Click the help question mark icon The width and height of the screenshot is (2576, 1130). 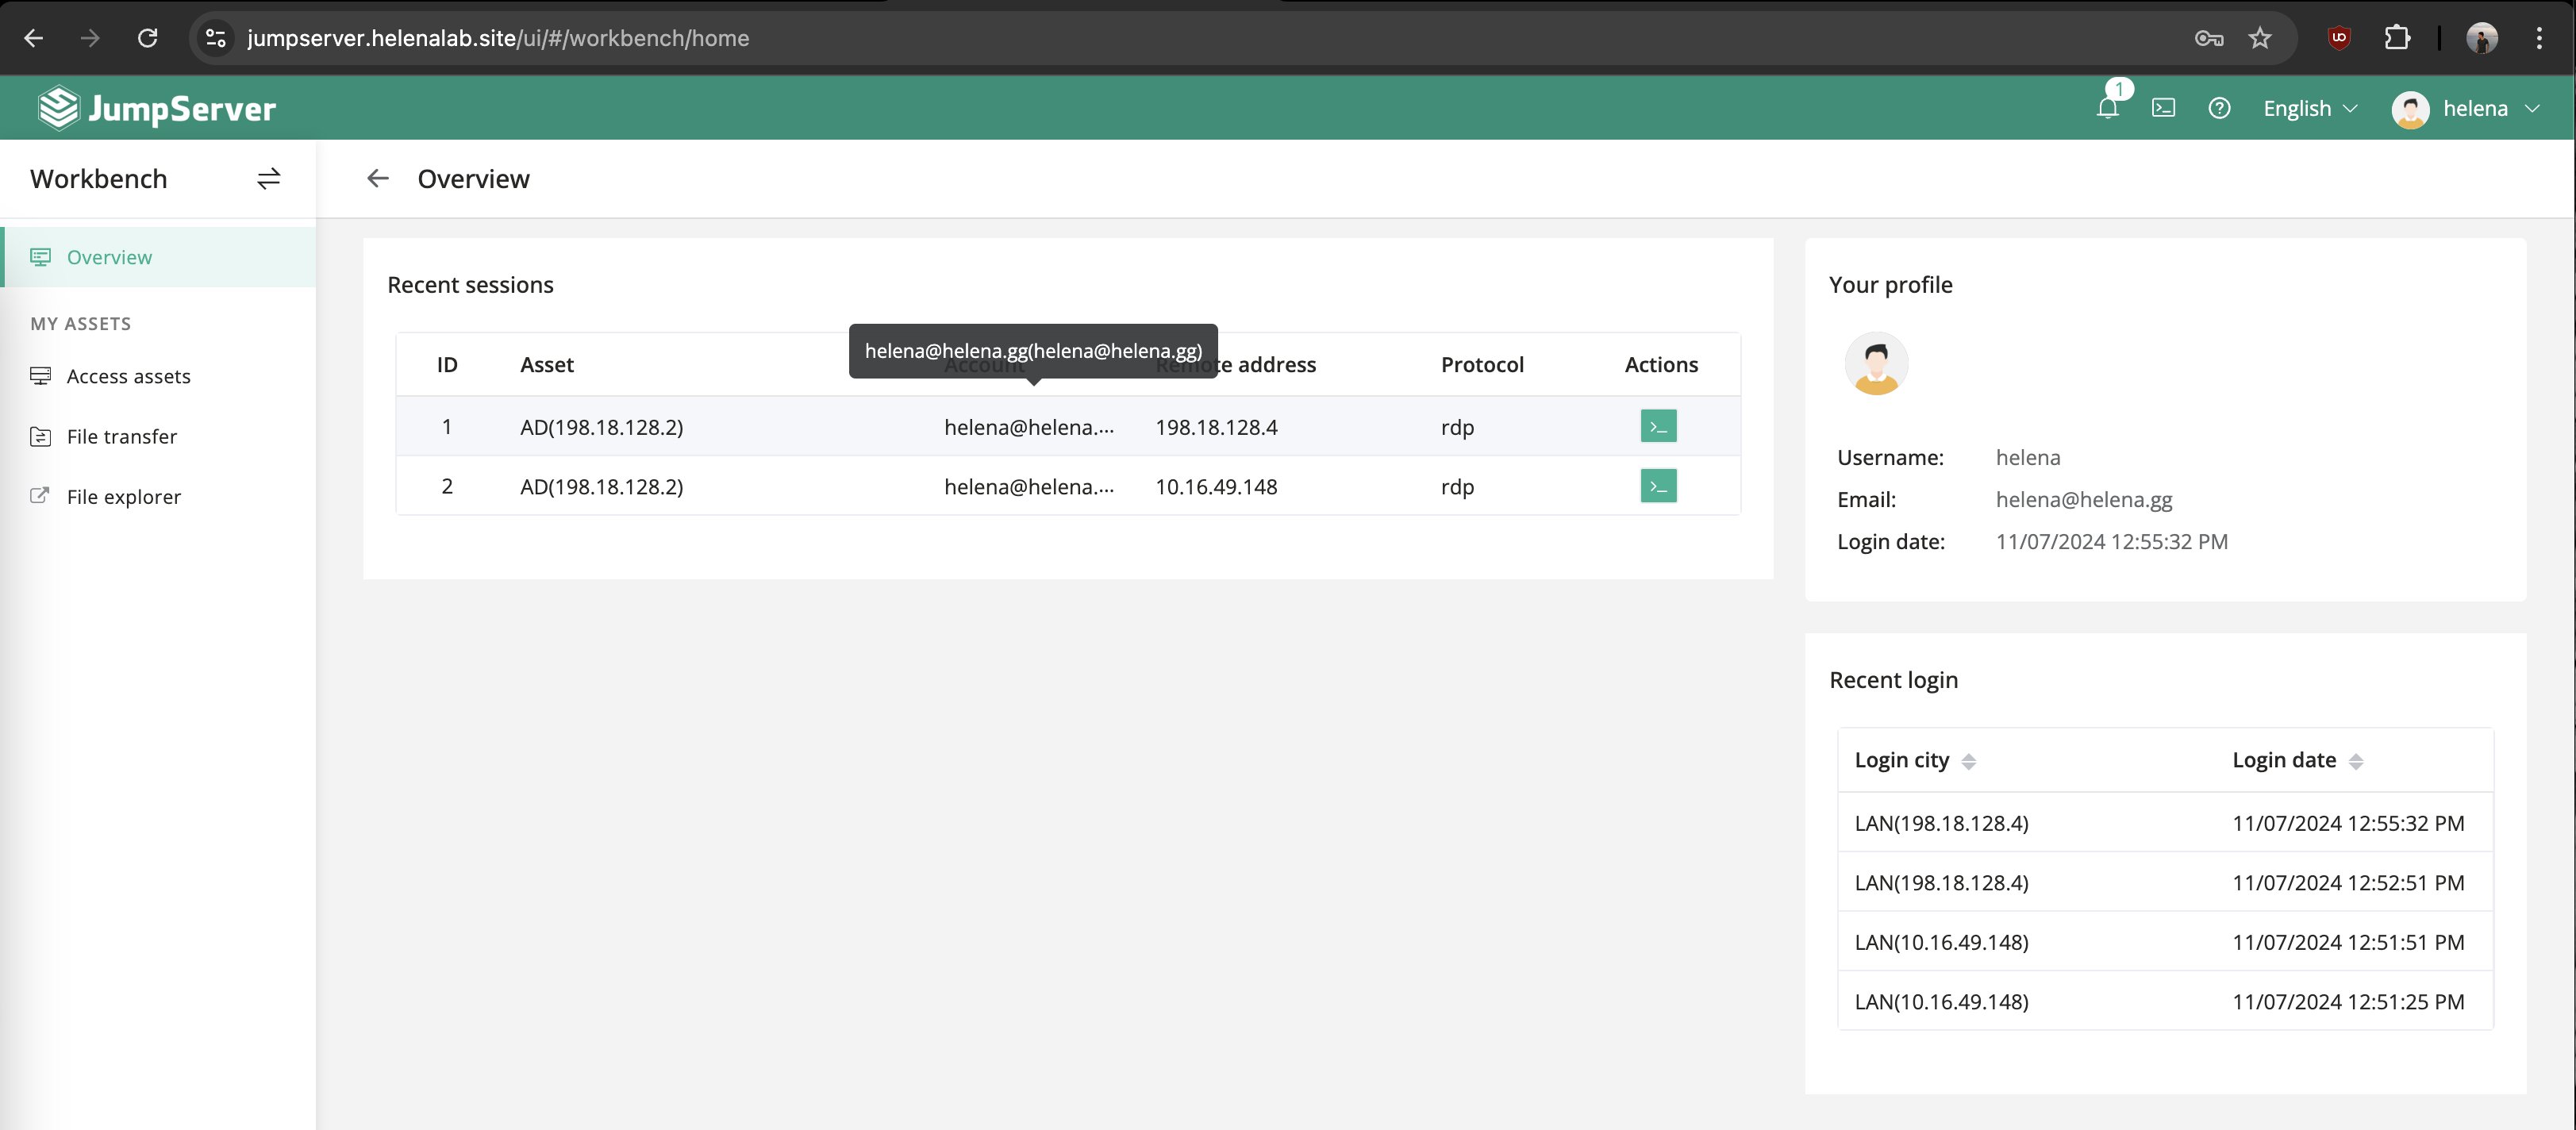(2219, 108)
